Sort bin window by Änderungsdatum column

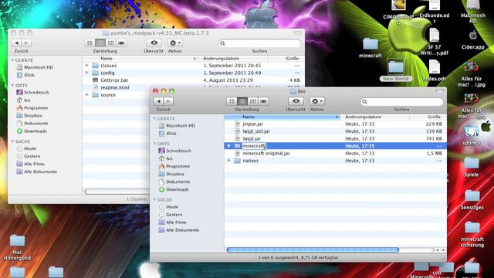coord(375,117)
